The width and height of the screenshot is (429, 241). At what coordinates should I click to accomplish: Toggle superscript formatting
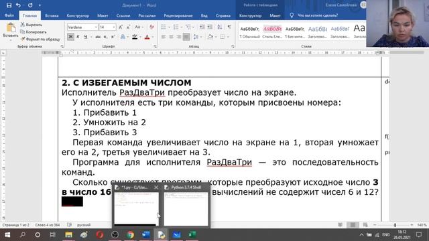[113, 37]
